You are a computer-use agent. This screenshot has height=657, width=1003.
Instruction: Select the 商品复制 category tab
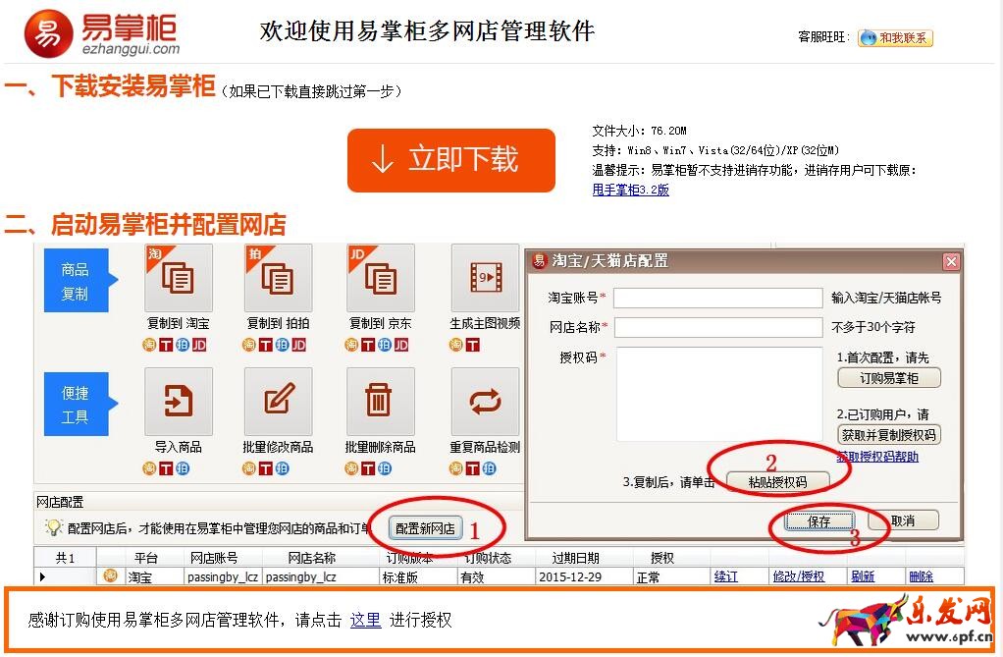[79, 281]
